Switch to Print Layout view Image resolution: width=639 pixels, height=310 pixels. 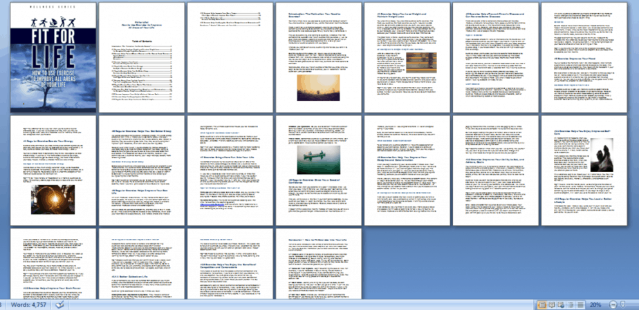click(x=542, y=304)
